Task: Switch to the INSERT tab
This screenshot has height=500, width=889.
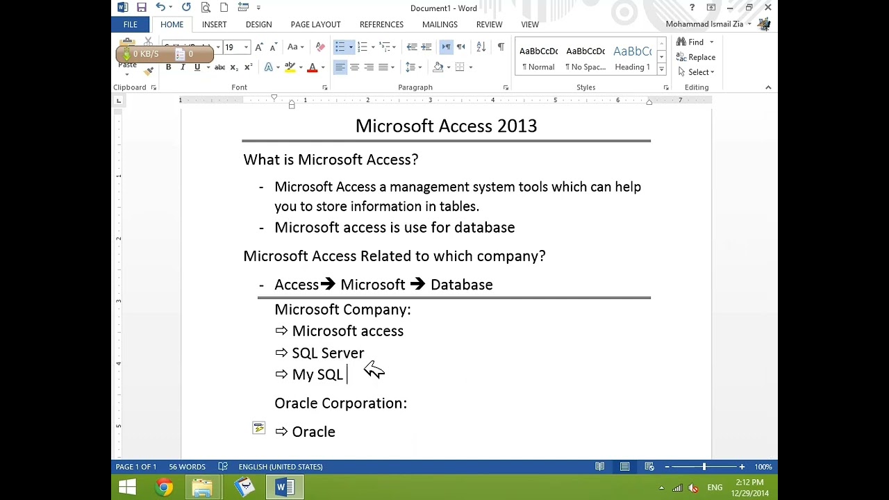Action: coord(214,24)
